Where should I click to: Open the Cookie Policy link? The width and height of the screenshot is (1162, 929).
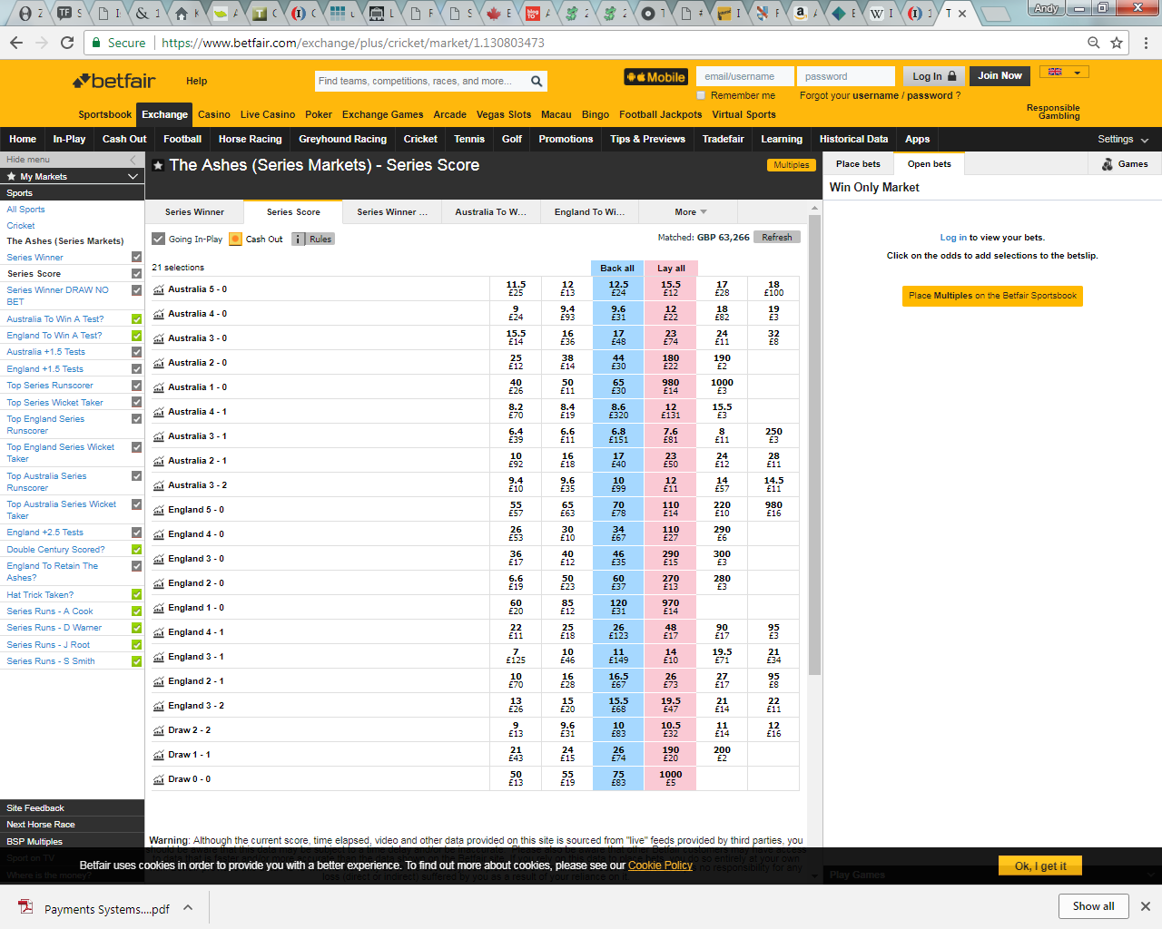pyautogui.click(x=660, y=865)
